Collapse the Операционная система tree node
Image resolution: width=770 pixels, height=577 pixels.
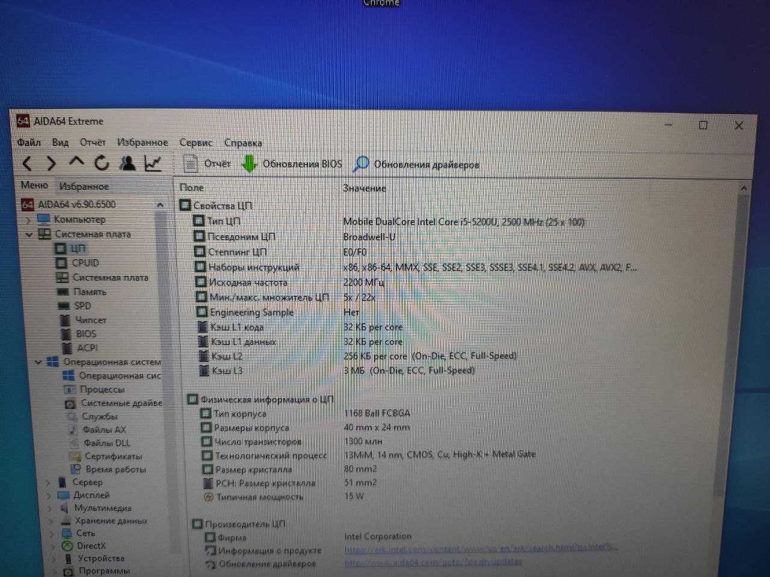[38, 362]
